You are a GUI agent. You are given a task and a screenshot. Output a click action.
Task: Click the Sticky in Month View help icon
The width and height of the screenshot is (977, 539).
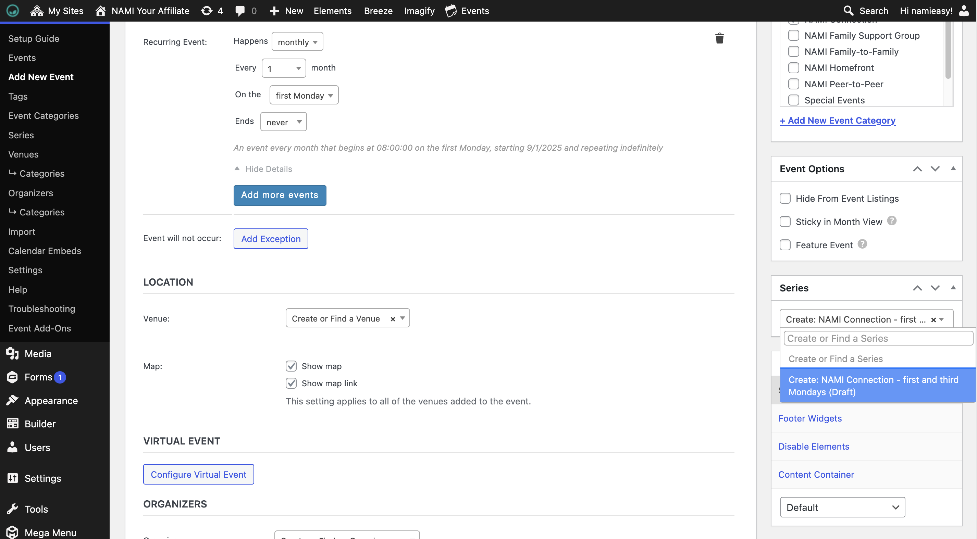[x=892, y=221]
